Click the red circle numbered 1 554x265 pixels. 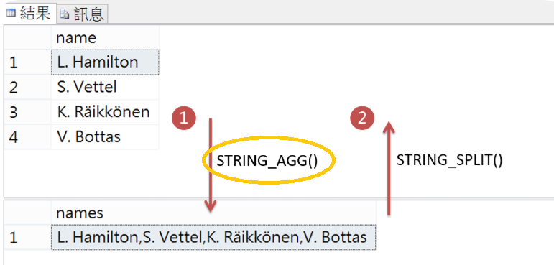coord(184,118)
